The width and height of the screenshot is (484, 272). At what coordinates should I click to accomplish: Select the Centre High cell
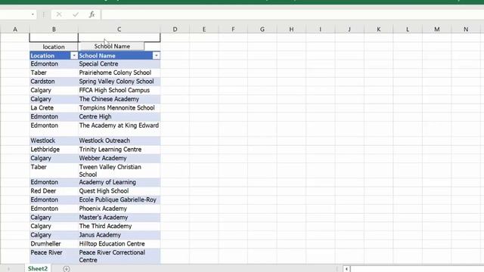click(119, 116)
